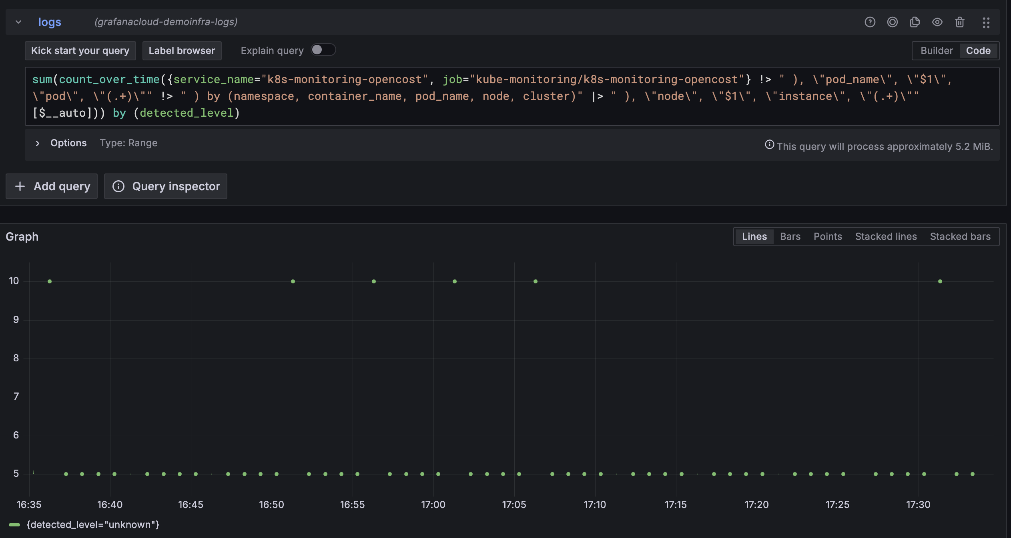Grab the query drag handle dots

986,22
